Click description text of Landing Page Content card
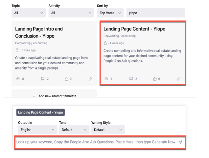 tap(142, 56)
